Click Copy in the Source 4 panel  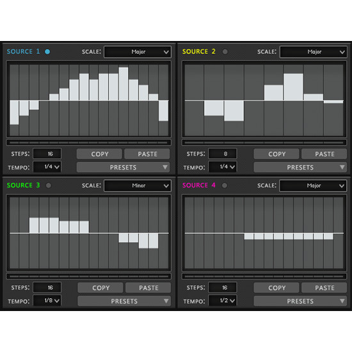276,288
